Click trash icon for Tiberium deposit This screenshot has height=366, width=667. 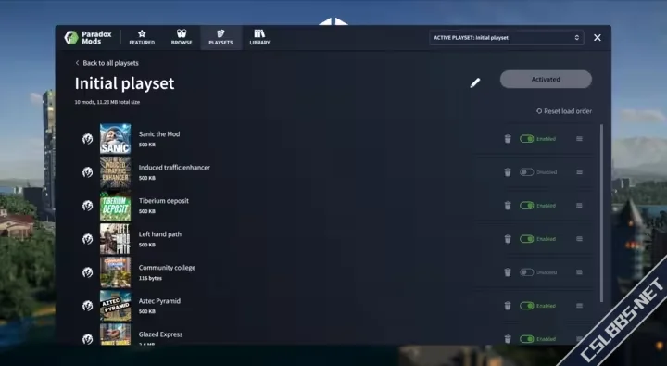(x=508, y=206)
